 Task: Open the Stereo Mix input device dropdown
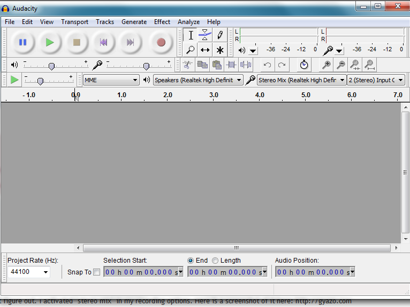[301, 80]
